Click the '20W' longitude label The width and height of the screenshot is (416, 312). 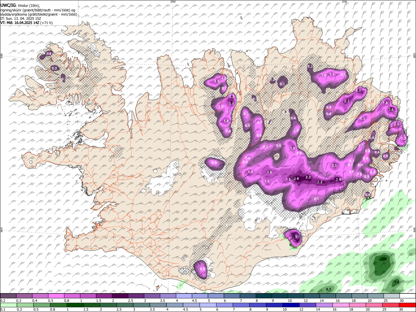pyautogui.click(x=173, y=2)
